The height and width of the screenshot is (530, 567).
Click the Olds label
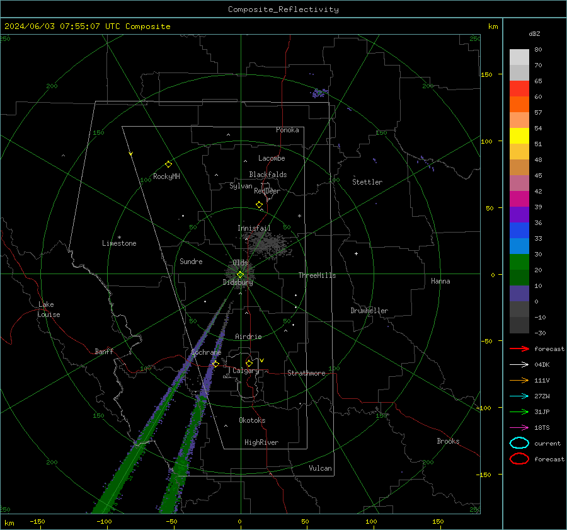(x=240, y=263)
